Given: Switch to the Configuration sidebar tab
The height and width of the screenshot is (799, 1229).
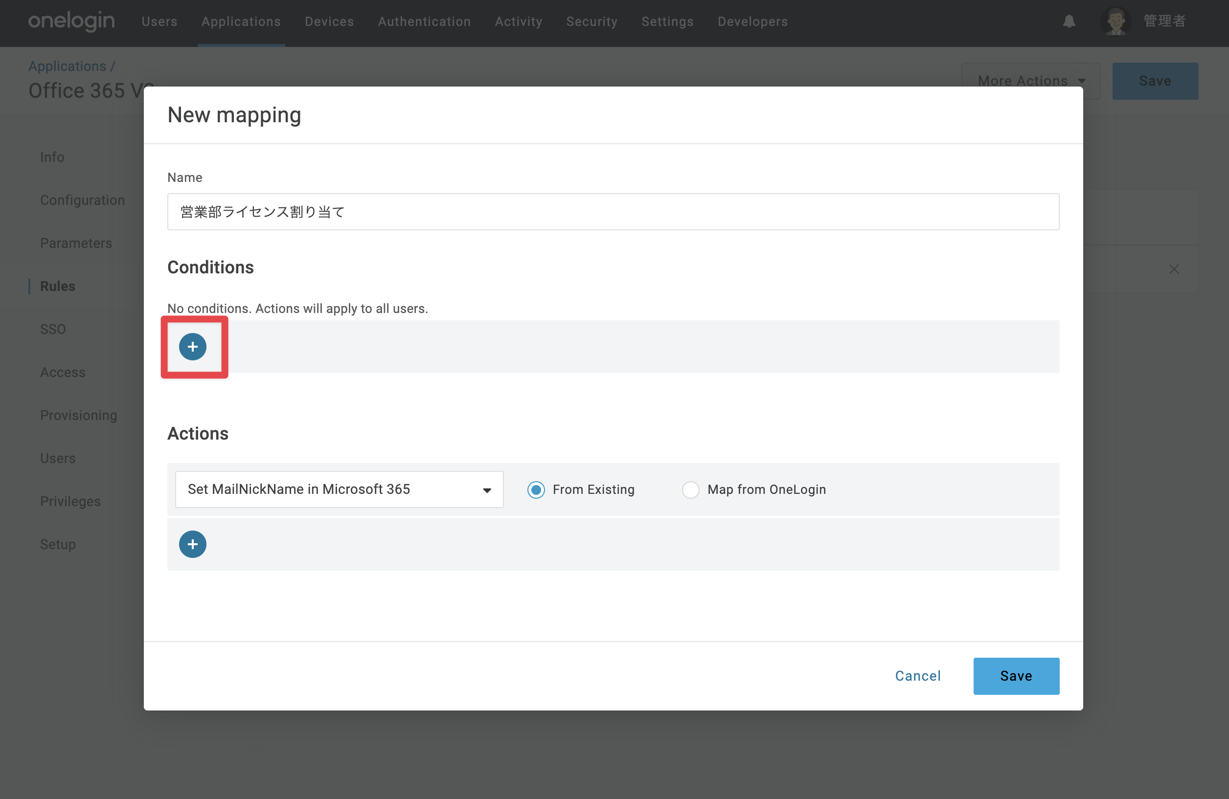Looking at the screenshot, I should coord(83,200).
